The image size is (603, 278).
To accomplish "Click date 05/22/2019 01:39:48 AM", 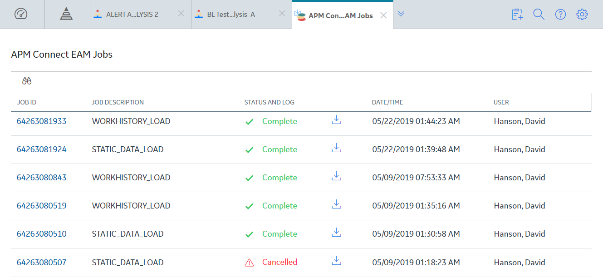I will tap(416, 149).
